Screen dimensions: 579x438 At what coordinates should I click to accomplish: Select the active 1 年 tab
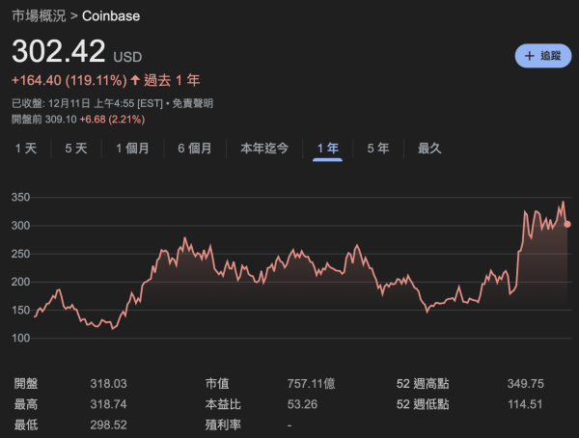pyautogui.click(x=327, y=149)
